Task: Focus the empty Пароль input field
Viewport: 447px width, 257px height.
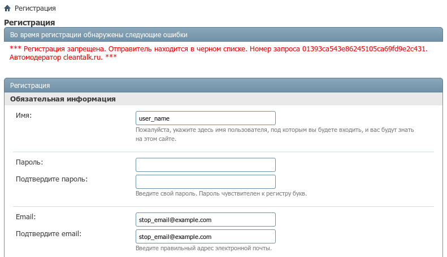Action: 205,165
